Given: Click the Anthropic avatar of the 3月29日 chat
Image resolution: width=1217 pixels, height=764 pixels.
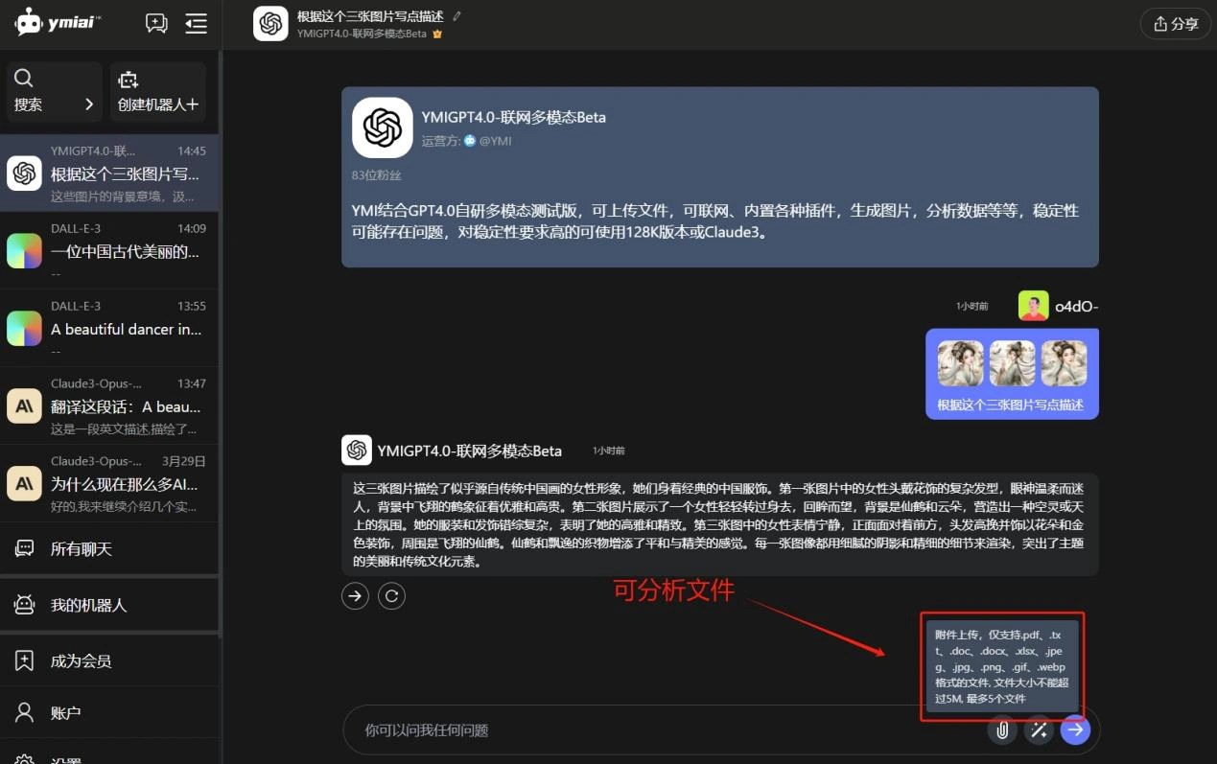Looking at the screenshot, I should 24,484.
